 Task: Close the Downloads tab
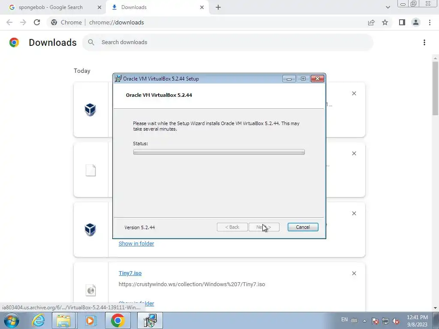[x=202, y=7]
